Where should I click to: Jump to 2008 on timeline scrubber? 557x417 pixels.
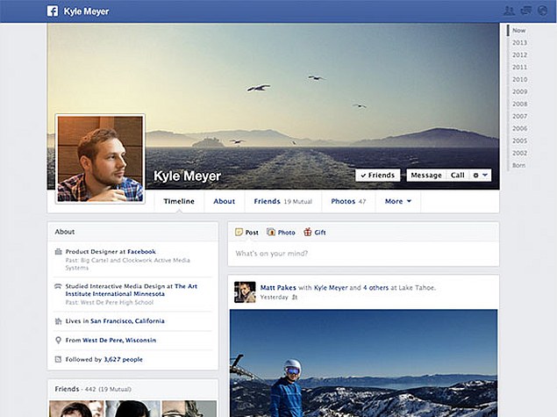point(519,104)
